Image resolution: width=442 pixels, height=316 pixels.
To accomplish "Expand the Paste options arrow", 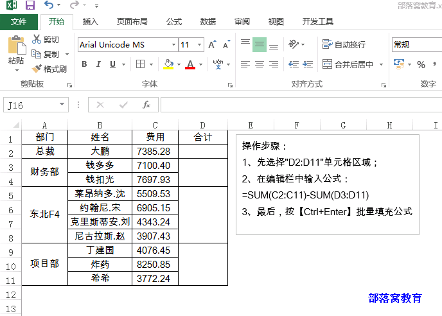I will (x=16, y=70).
